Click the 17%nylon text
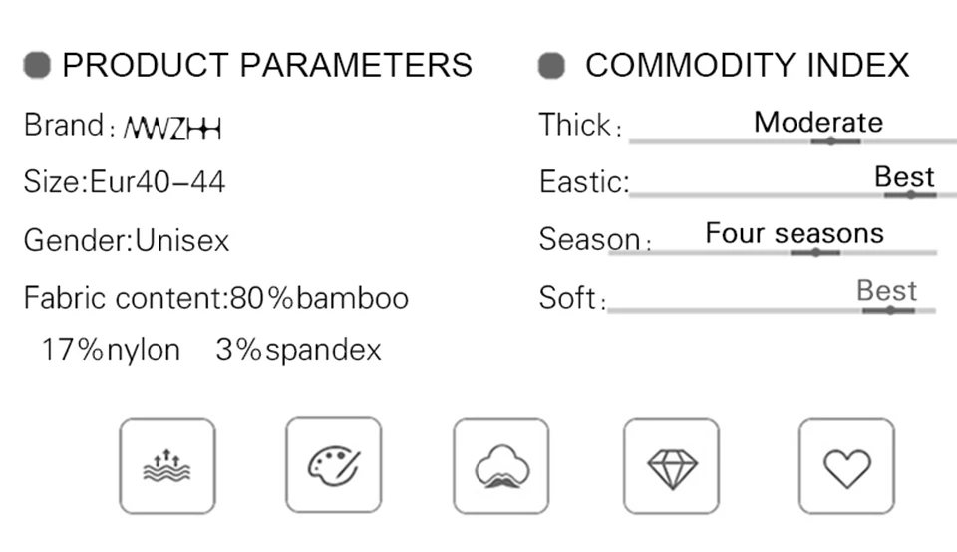957x552 pixels. click(x=111, y=350)
